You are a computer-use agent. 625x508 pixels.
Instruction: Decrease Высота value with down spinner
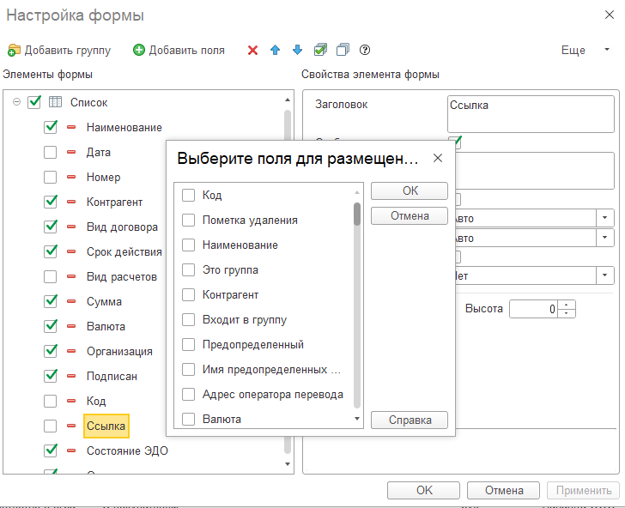[x=567, y=313]
